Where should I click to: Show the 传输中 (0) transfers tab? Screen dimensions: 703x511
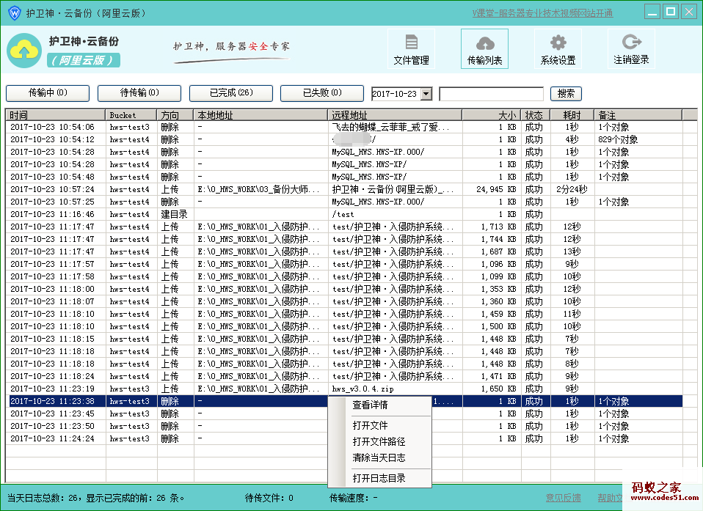point(48,93)
